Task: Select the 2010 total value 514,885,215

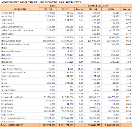Action: pyautogui.click(x=93, y=125)
